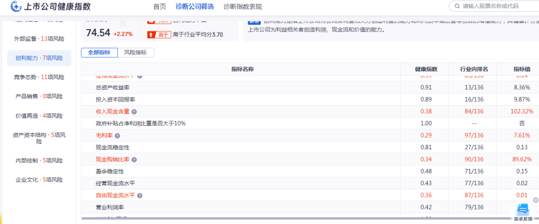Click the red 现金购销比率 indicator
539x224 pixels.
[113, 160]
